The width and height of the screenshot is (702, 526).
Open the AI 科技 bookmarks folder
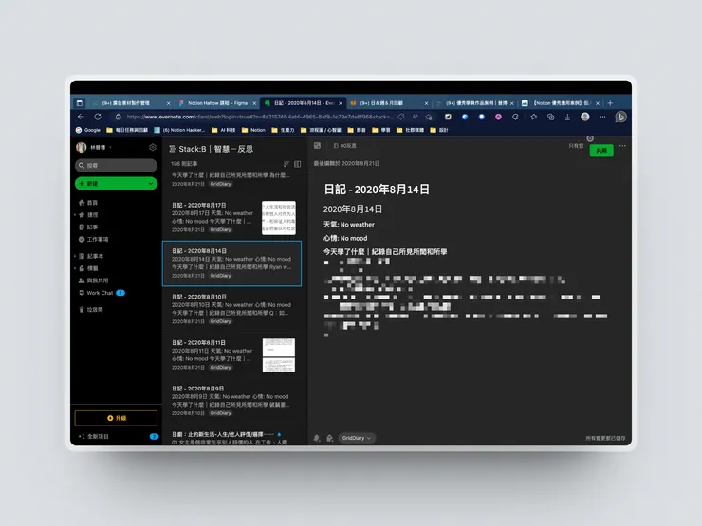223,130
